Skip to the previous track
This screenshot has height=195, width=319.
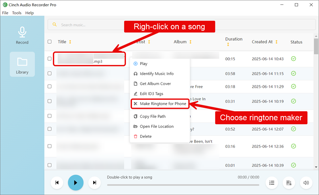point(57,183)
